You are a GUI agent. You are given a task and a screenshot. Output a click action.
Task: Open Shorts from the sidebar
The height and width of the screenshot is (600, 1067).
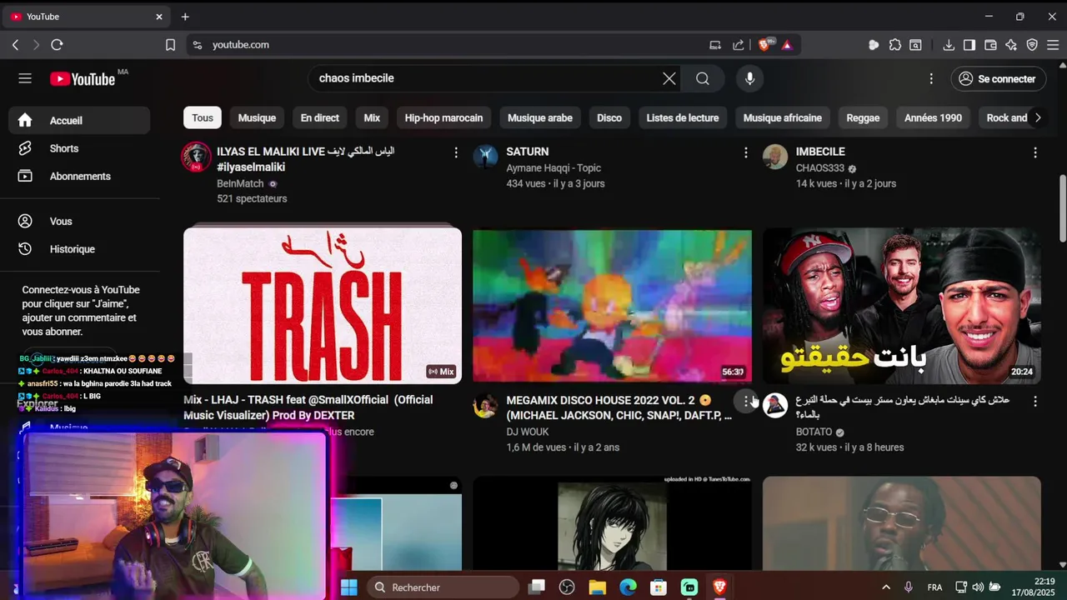coord(80,148)
